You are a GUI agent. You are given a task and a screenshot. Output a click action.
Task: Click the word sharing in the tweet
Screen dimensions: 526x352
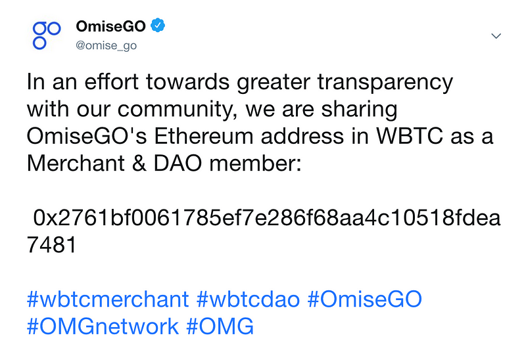pyautogui.click(x=359, y=110)
